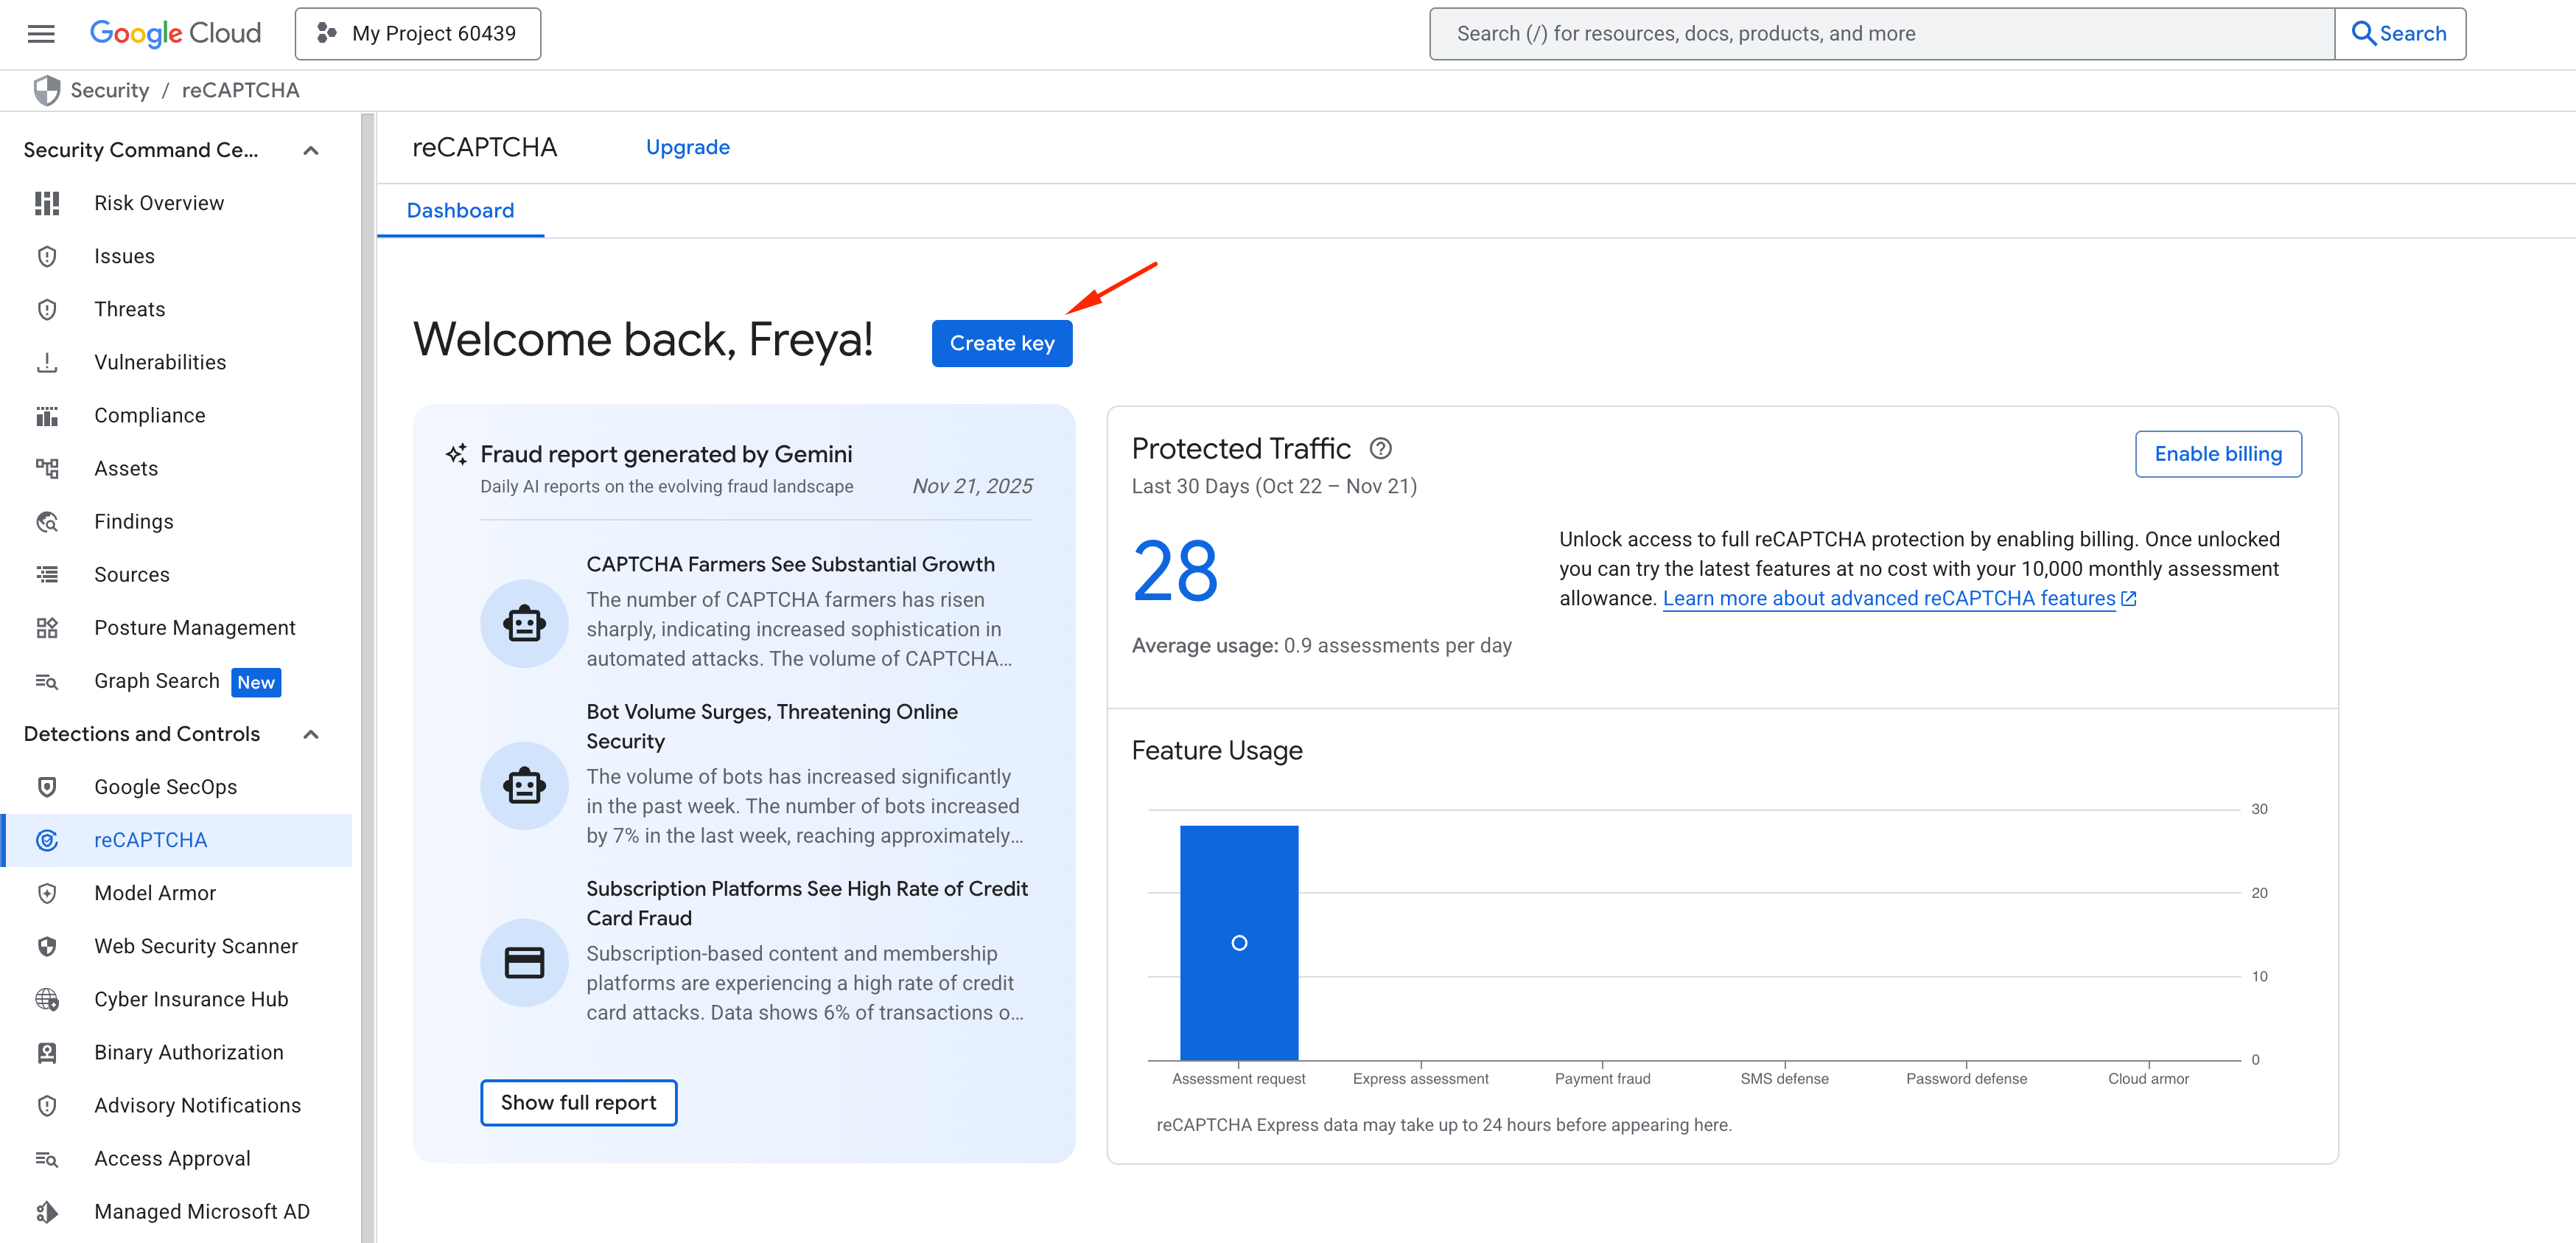Click the Protected Traffic help icon
Screen dimensions: 2576x1243
(x=1380, y=448)
